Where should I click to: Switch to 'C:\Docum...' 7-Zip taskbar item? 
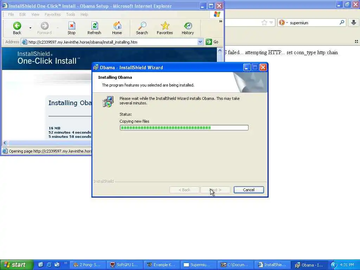(236, 265)
